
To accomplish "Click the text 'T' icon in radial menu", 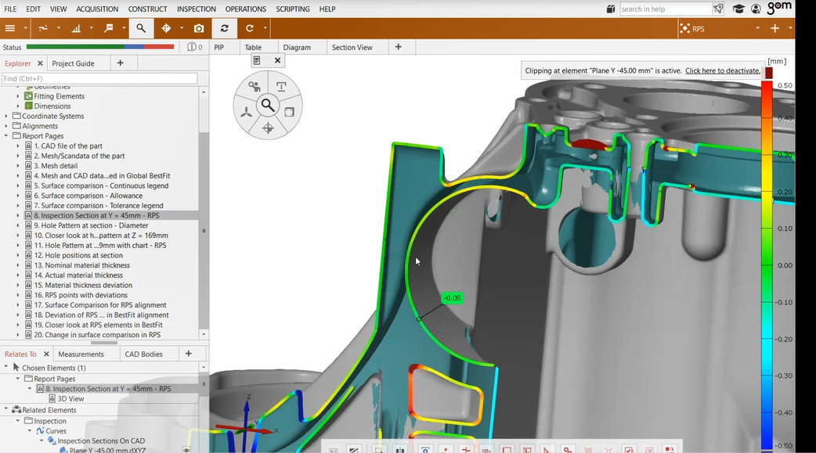I will pos(281,86).
